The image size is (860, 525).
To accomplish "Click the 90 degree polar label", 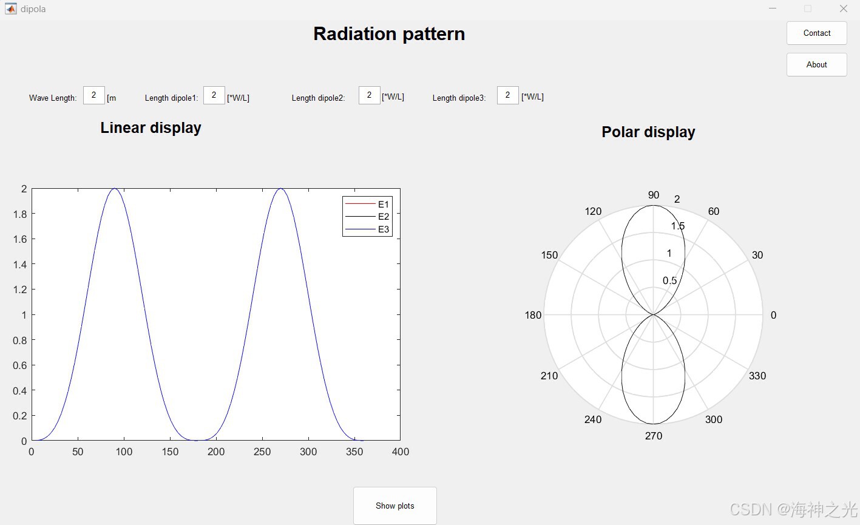I will (653, 195).
